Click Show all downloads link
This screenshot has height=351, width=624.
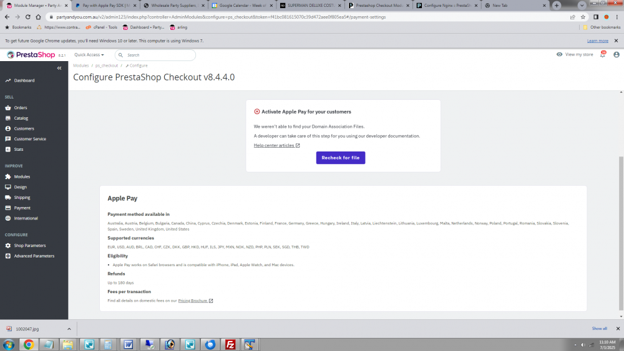599,329
